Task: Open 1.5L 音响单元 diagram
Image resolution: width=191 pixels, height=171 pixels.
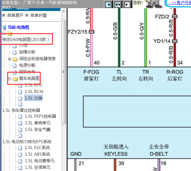Action: tap(38, 123)
